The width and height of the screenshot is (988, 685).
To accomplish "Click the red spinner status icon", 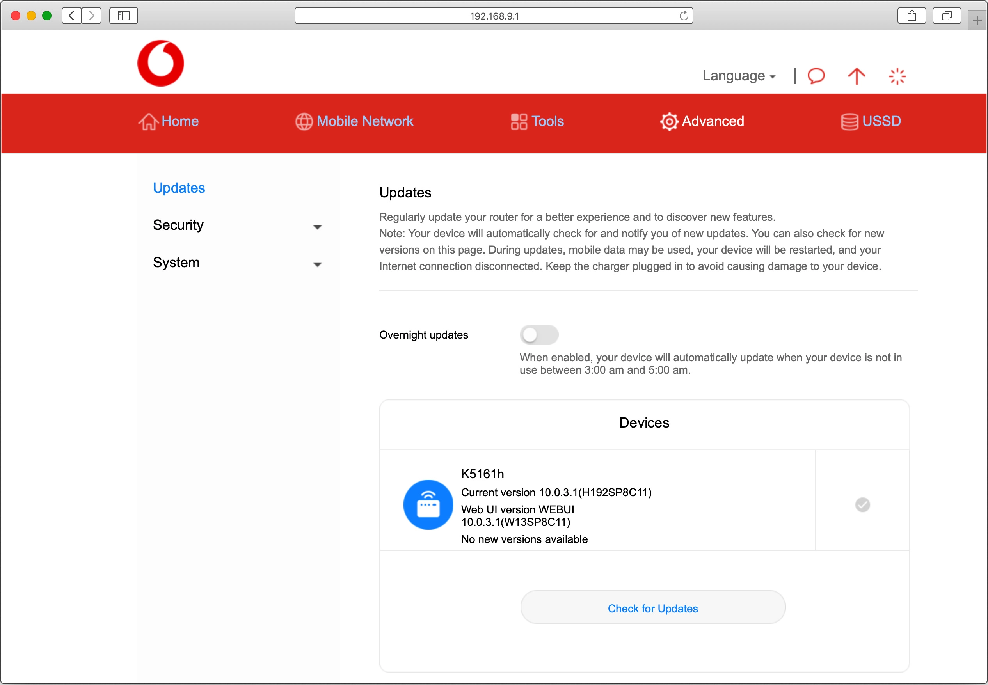I will coord(897,76).
